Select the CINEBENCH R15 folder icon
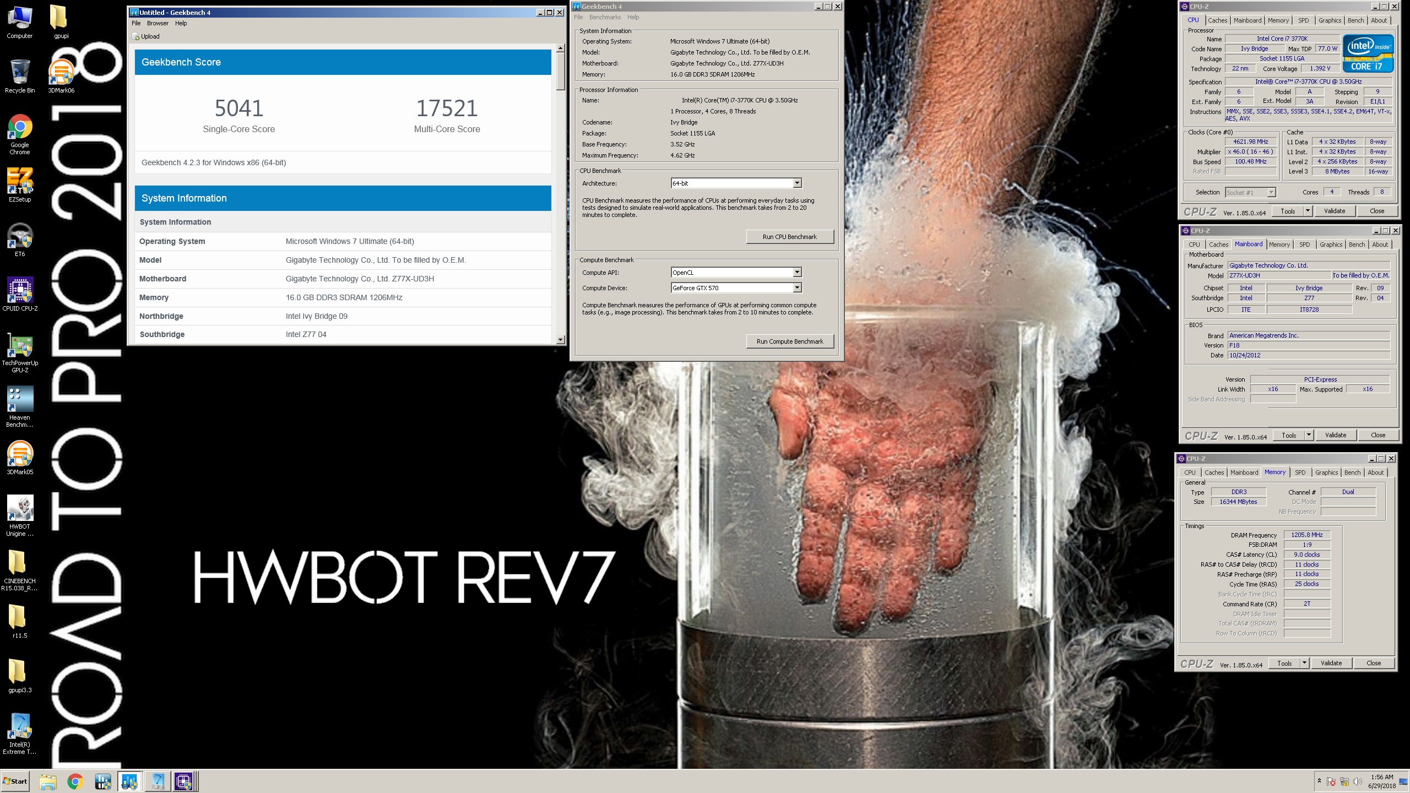This screenshot has width=1410, height=793. (20, 571)
